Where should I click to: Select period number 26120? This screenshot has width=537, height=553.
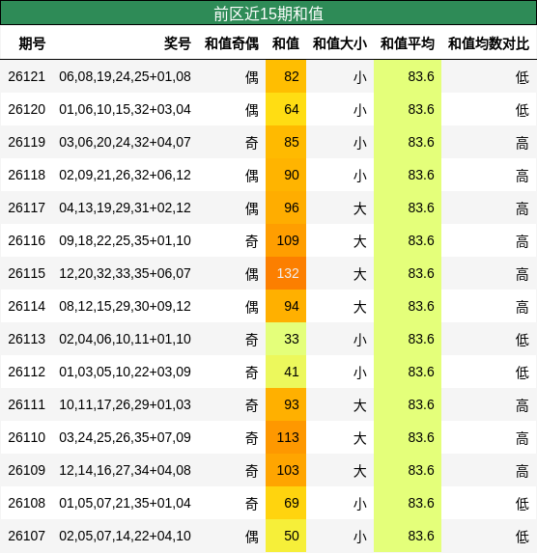click(x=27, y=109)
